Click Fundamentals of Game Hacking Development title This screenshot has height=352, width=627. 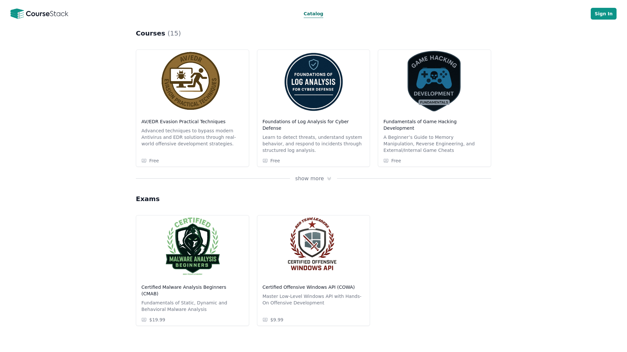[420, 125]
